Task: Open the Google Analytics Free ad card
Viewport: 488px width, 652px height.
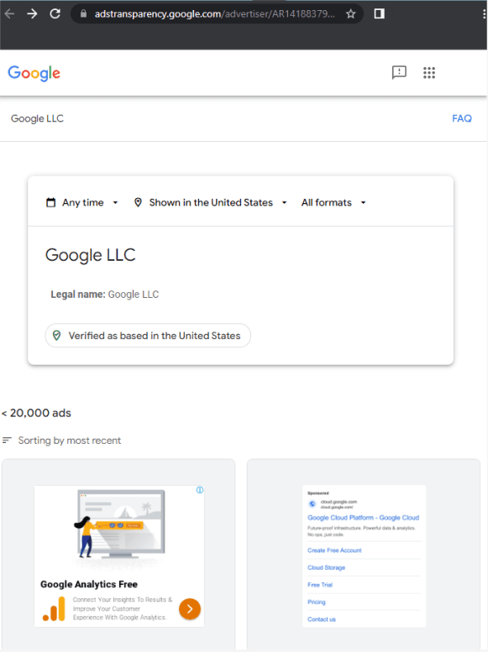Action: pyautogui.click(x=118, y=555)
